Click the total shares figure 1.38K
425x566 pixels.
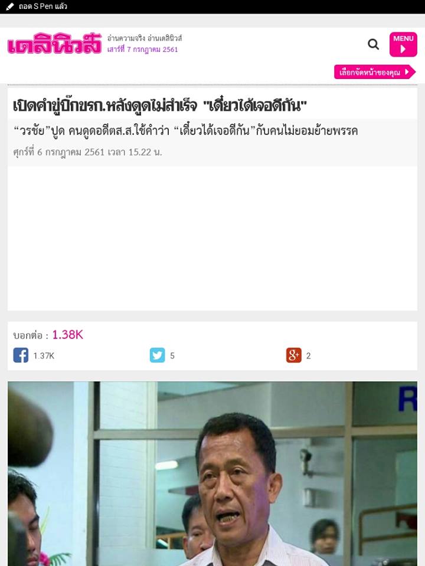(67, 335)
